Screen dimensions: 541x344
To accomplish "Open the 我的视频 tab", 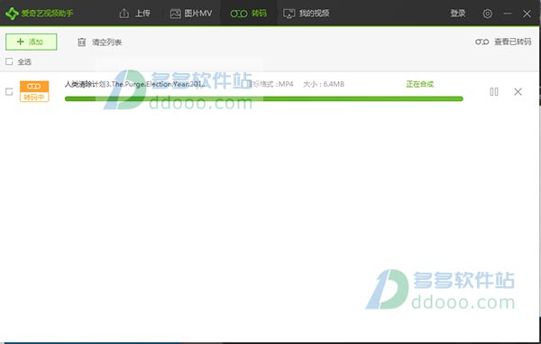I will point(306,14).
